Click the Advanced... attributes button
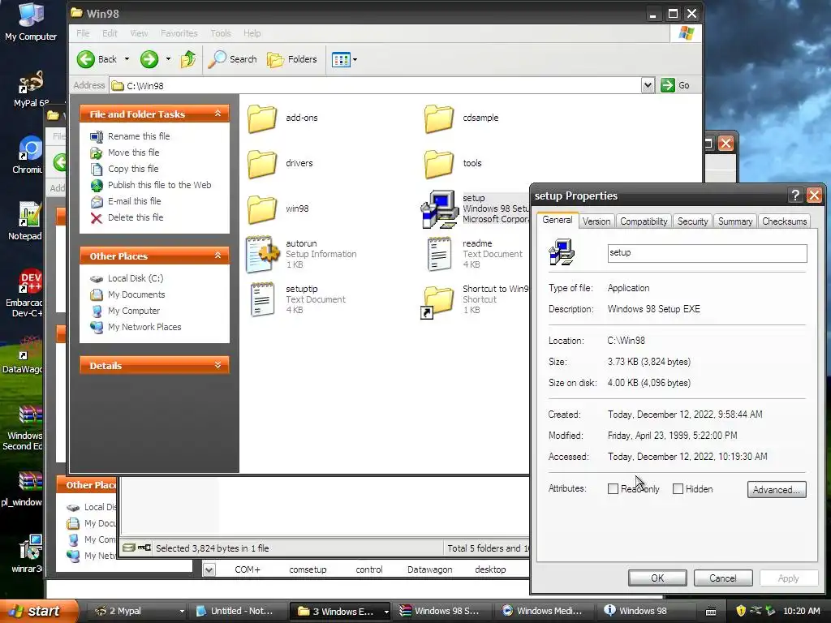831x623 pixels. click(777, 489)
